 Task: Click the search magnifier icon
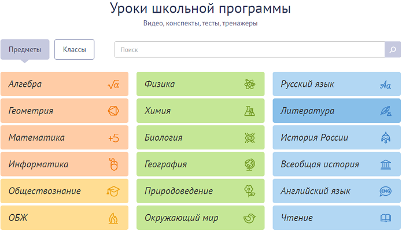pyautogui.click(x=393, y=50)
